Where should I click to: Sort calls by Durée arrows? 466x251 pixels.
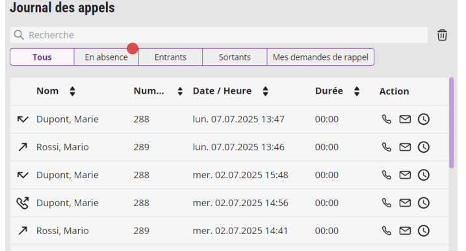pos(357,91)
